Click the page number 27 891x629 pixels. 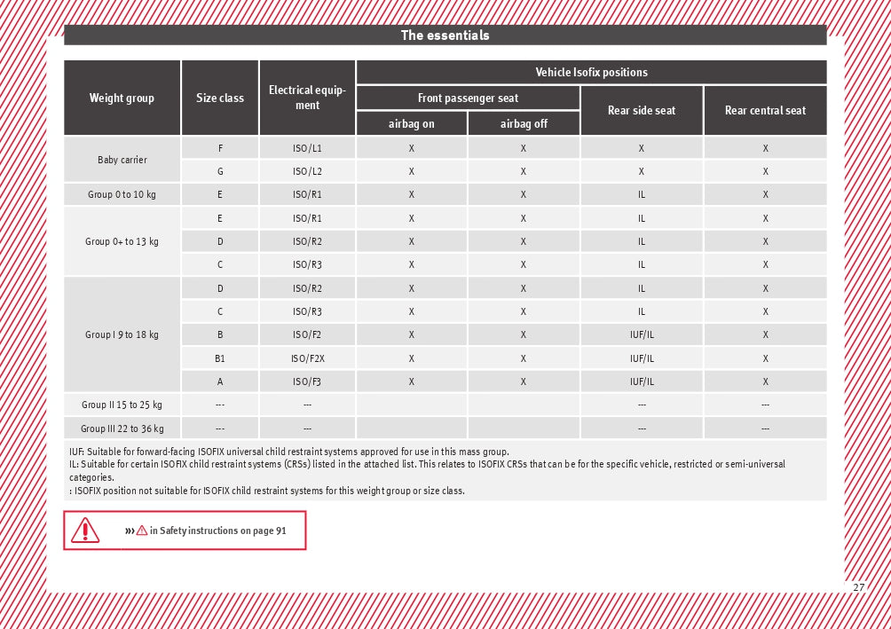(x=858, y=587)
